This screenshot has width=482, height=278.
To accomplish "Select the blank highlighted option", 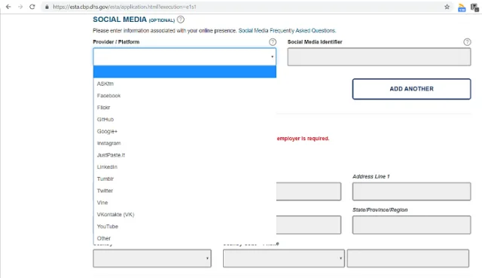I will click(x=185, y=72).
